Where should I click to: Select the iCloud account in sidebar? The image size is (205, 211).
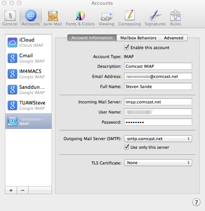tap(28, 43)
